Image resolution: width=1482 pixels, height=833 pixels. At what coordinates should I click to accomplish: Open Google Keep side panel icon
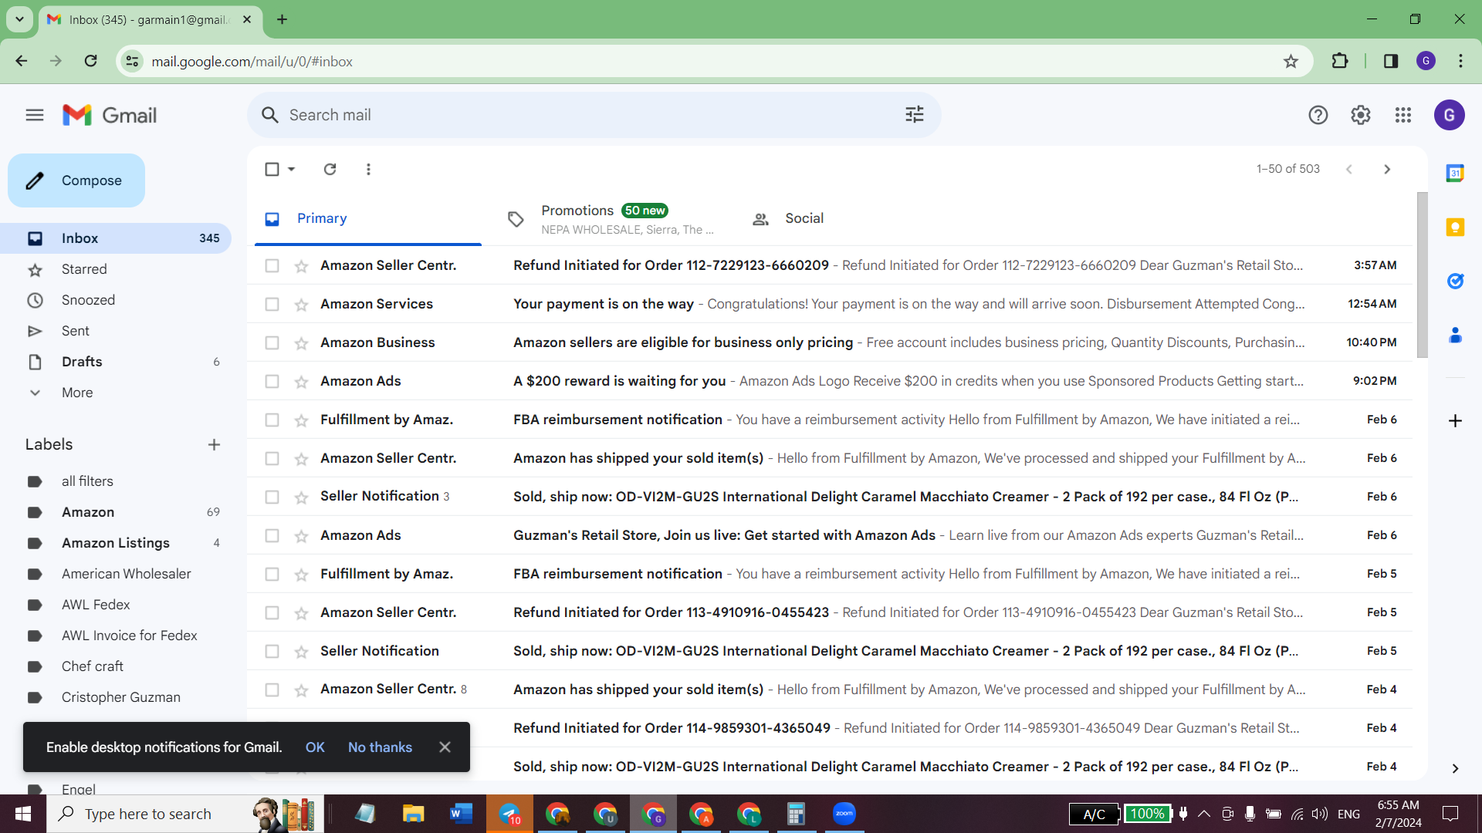tap(1455, 227)
